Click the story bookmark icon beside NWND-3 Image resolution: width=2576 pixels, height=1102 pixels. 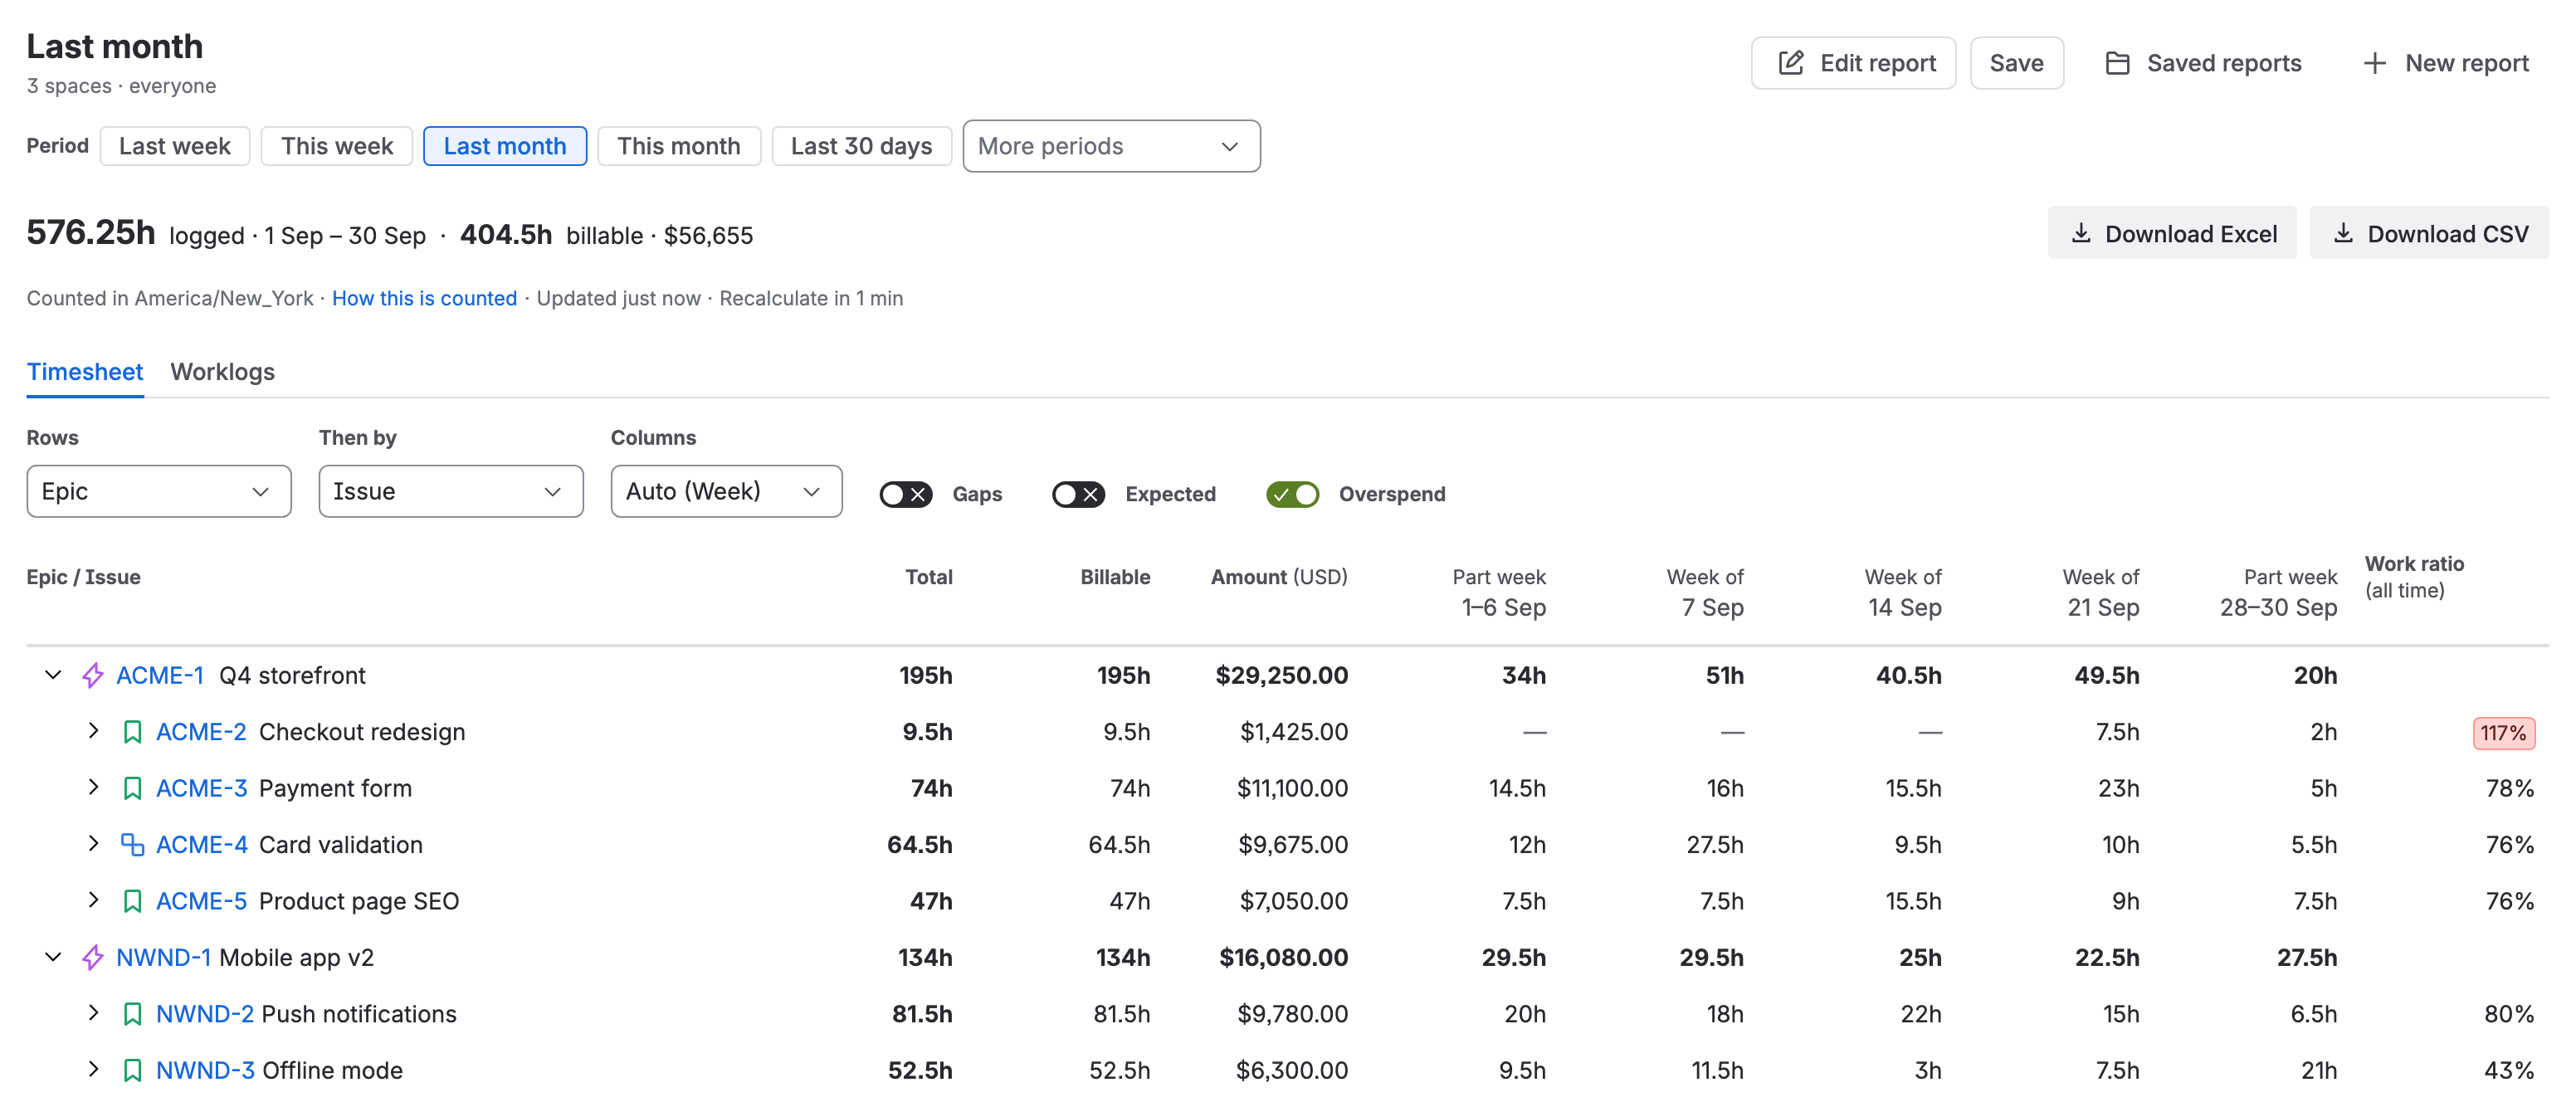(x=132, y=1070)
